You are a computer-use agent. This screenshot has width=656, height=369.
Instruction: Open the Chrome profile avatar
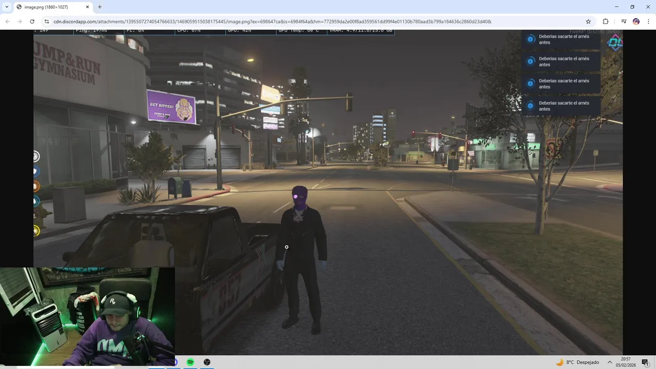coord(636,22)
